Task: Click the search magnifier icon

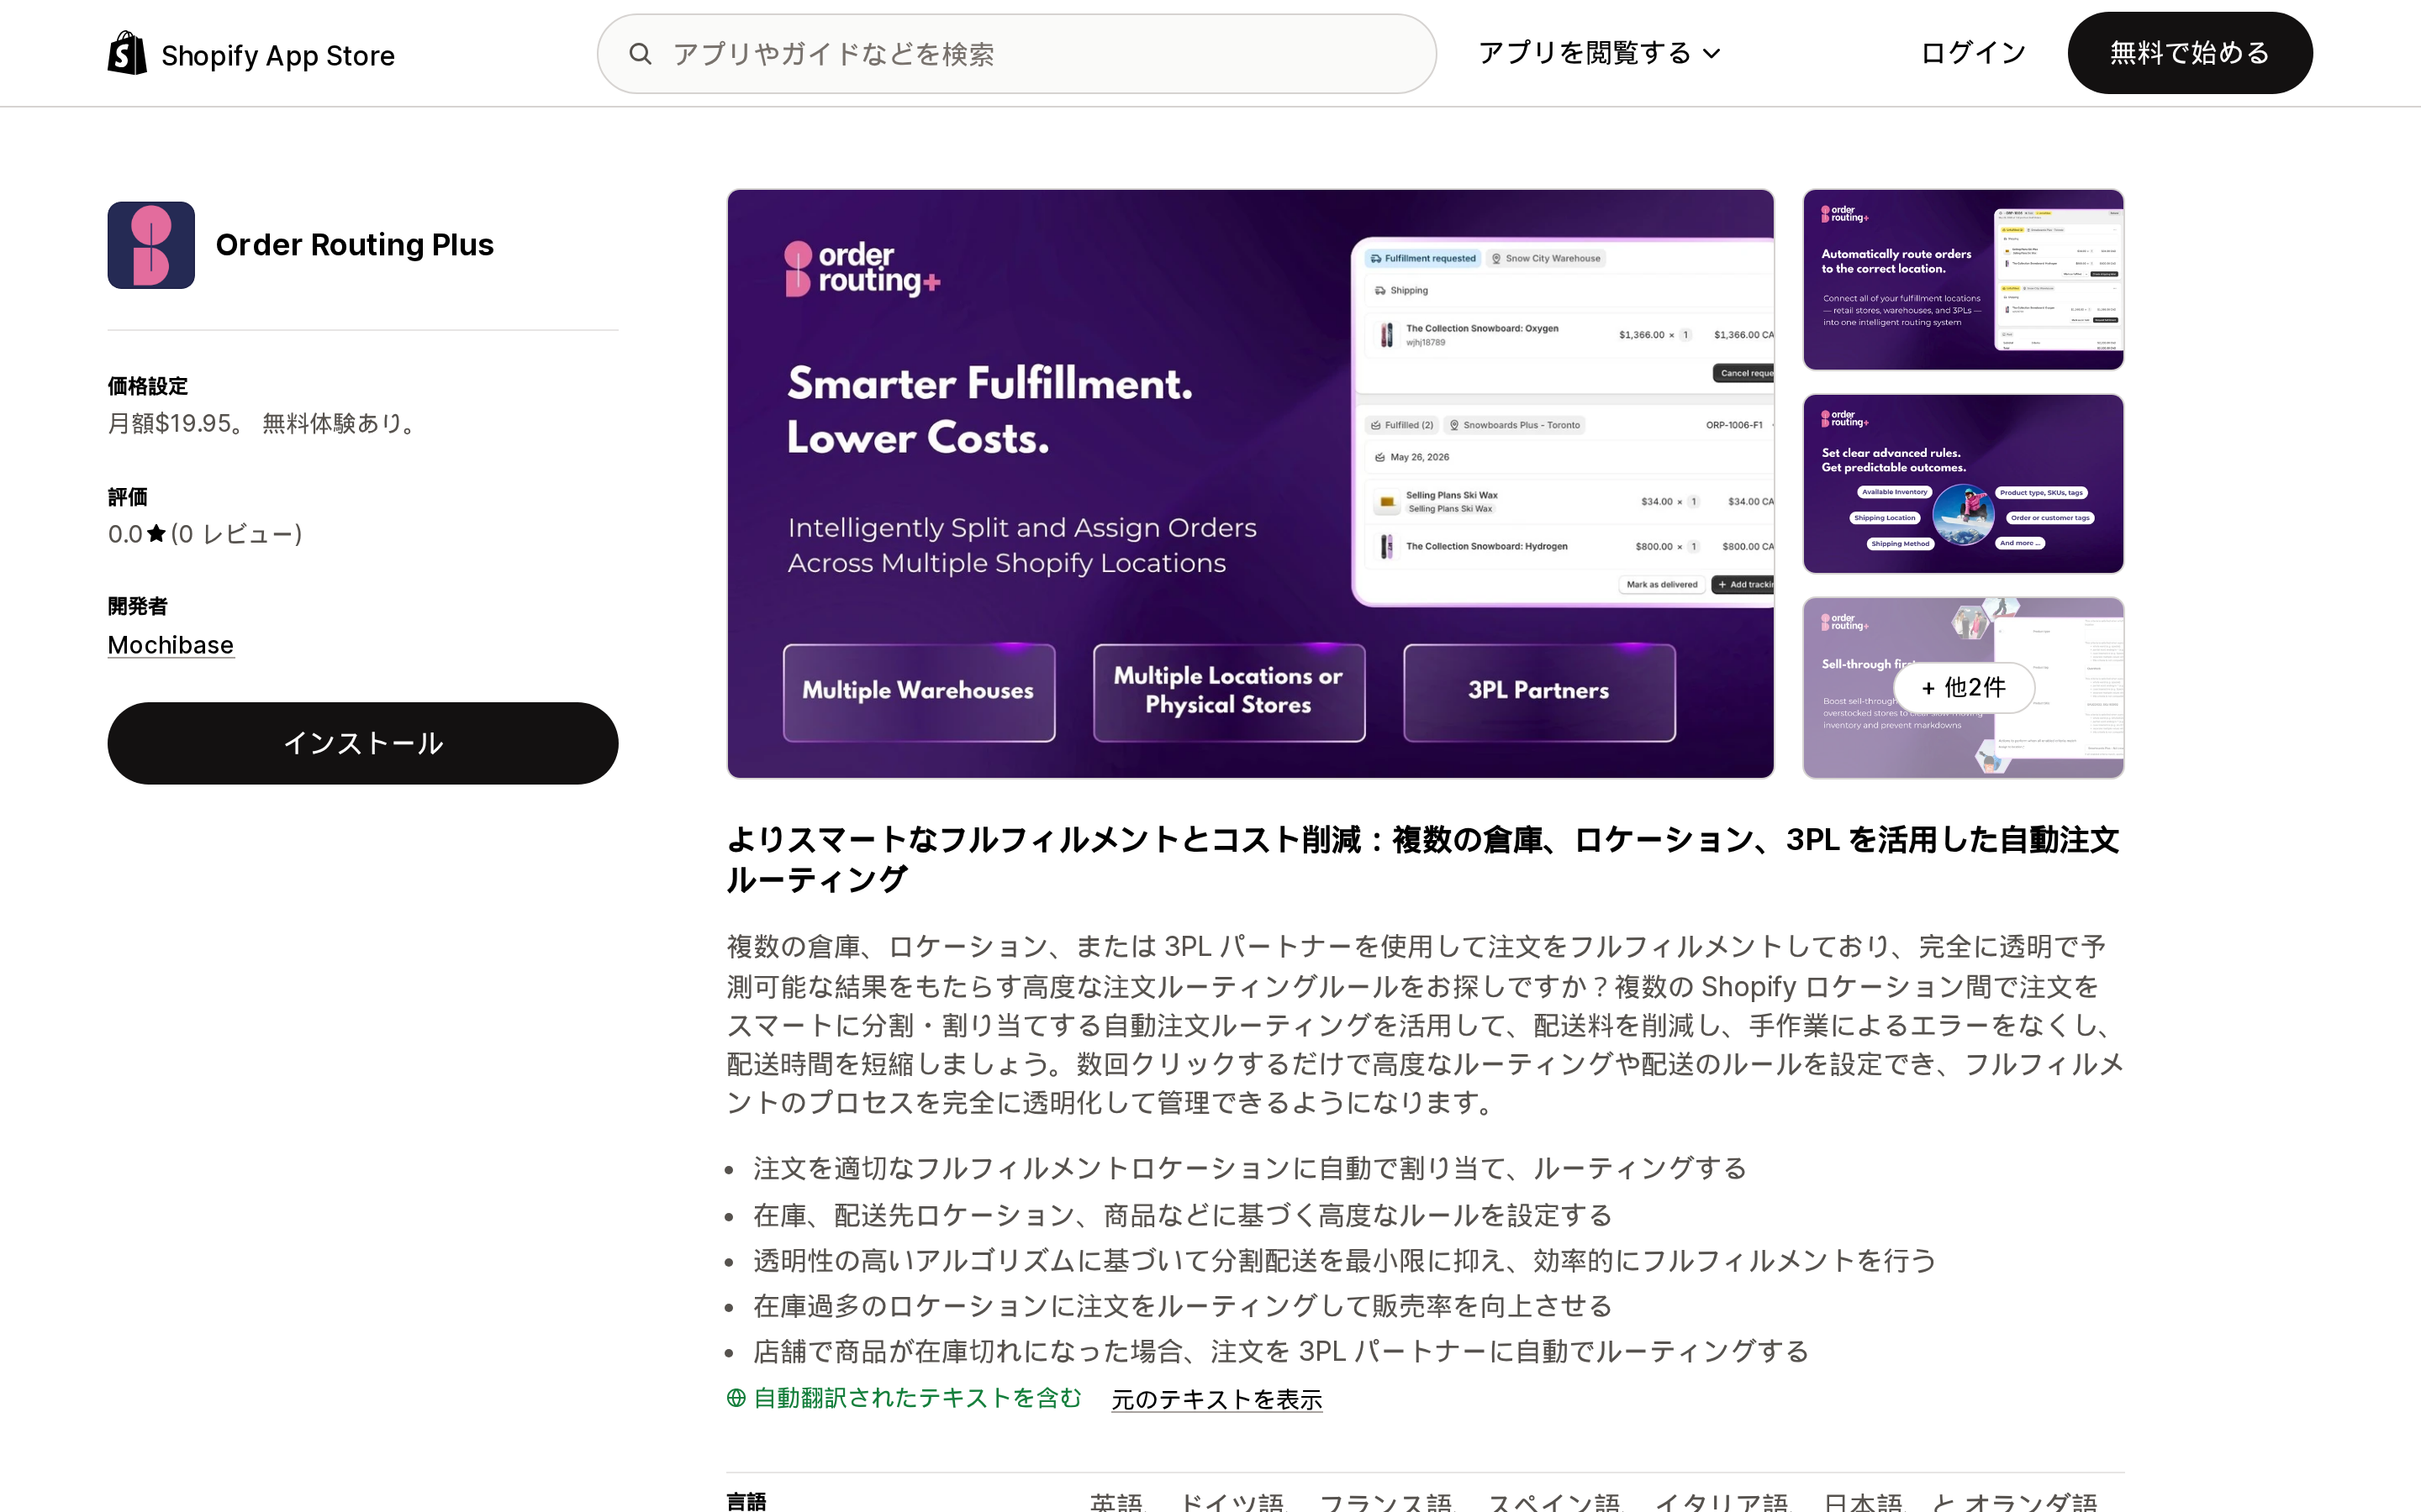Action: pos(641,54)
